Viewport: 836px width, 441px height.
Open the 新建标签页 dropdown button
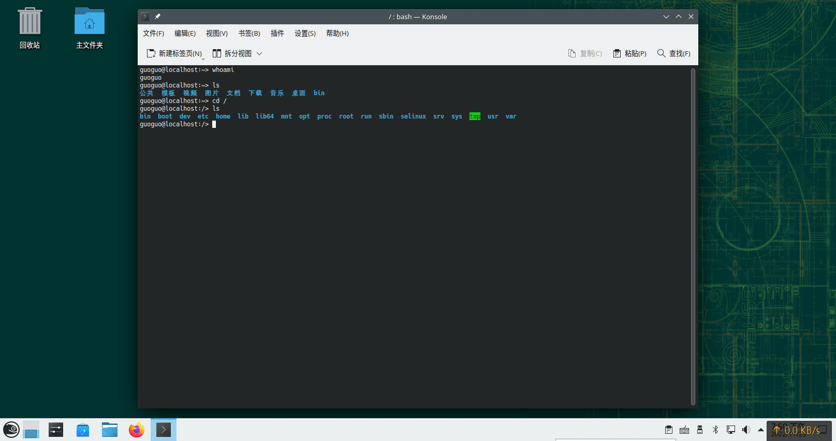coord(174,53)
